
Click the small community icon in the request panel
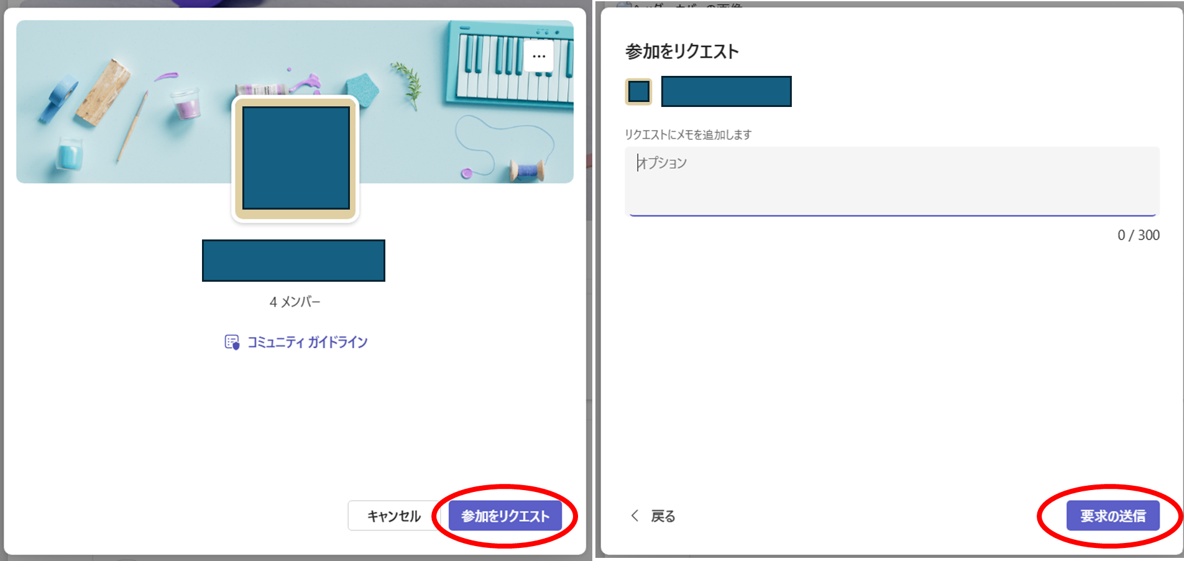(x=638, y=91)
